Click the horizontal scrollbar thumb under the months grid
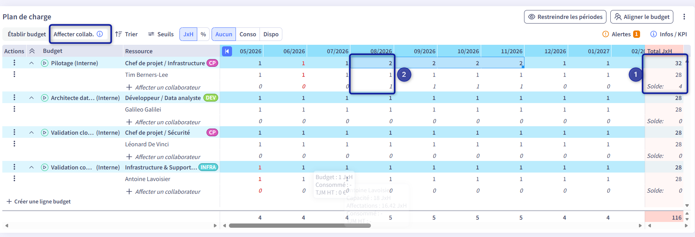Screen dimensions: 695x237 tap(300, 225)
